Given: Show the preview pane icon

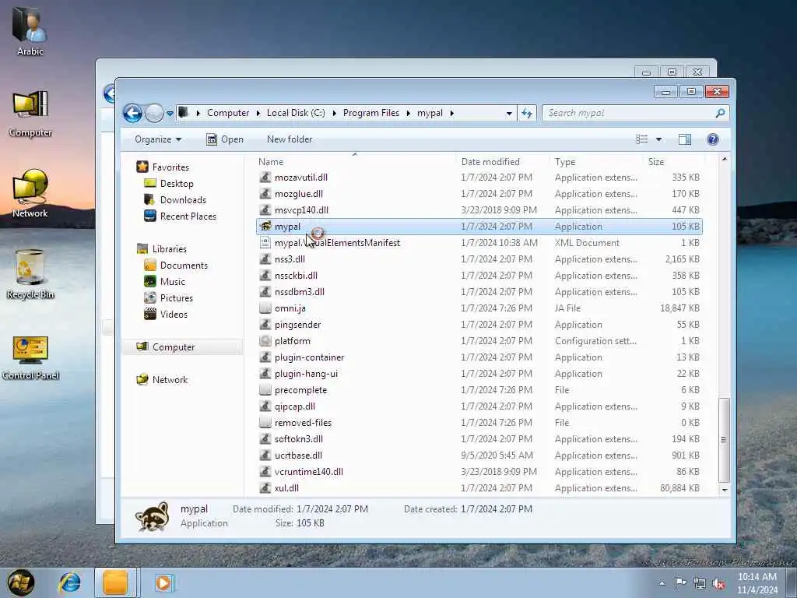Looking at the screenshot, I should (x=685, y=139).
